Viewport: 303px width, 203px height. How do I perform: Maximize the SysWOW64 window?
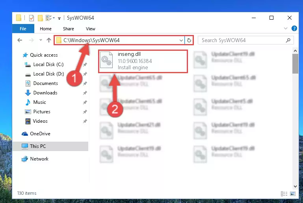[271, 18]
